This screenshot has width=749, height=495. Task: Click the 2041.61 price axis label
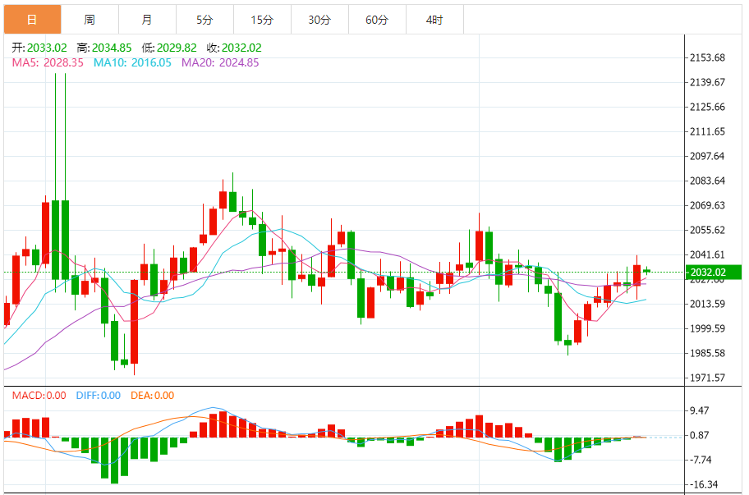click(707, 254)
